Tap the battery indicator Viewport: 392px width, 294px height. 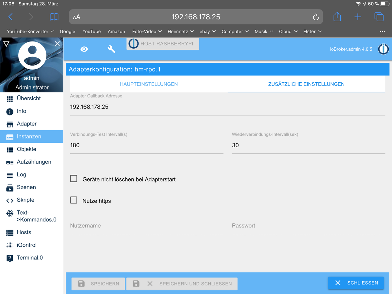384,4
